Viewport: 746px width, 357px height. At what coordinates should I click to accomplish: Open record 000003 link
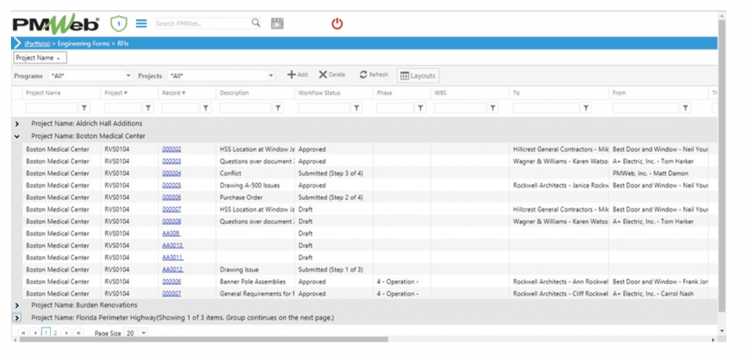(x=171, y=161)
